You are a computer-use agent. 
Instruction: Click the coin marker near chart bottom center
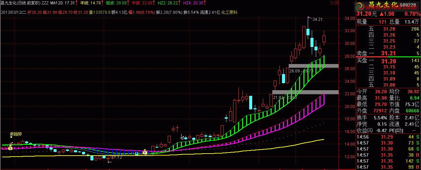click(x=145, y=152)
